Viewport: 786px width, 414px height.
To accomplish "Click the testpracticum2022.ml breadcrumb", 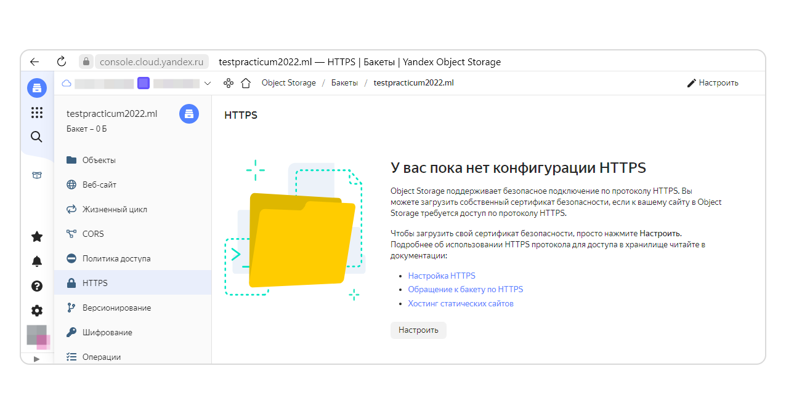I will point(413,83).
